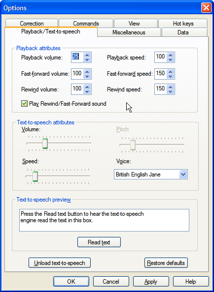Increase Fast-forward volume with up arrow

(x=87, y=71)
